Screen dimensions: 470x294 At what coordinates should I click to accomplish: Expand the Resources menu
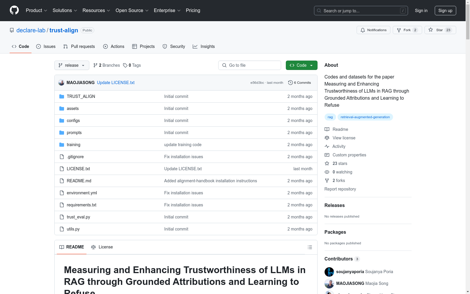click(96, 11)
